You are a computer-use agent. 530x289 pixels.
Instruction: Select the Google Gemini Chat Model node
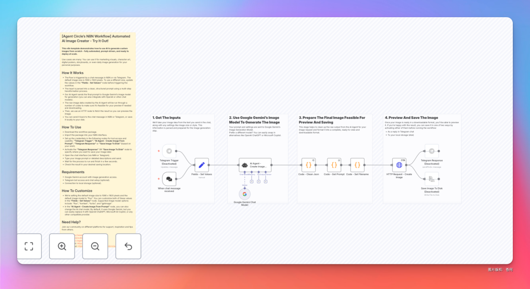[x=245, y=194]
